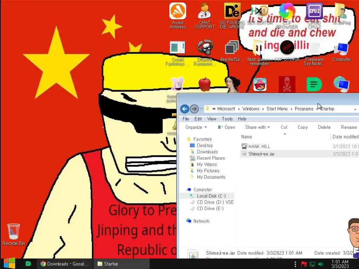Select the green chat bubble desktop icon
This screenshot has height=269, width=359.
tap(314, 84)
